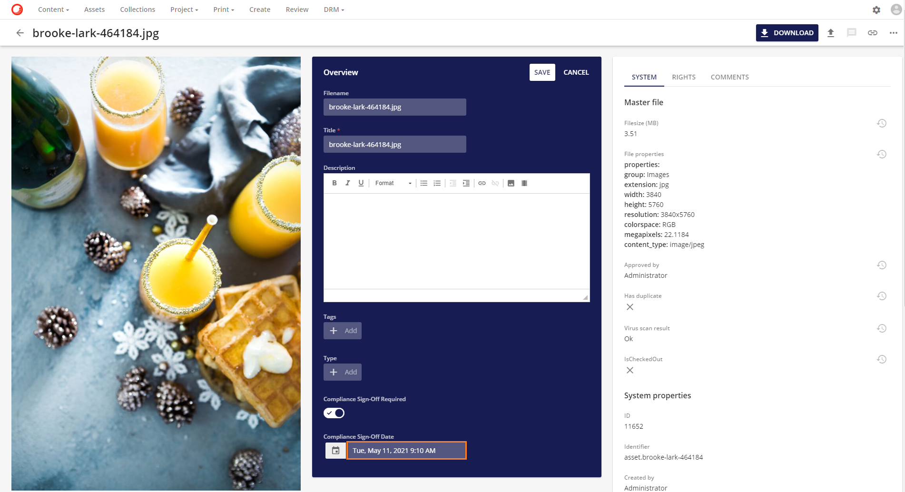Click the description editor resize handle
This screenshot has width=905, height=492.
(585, 297)
